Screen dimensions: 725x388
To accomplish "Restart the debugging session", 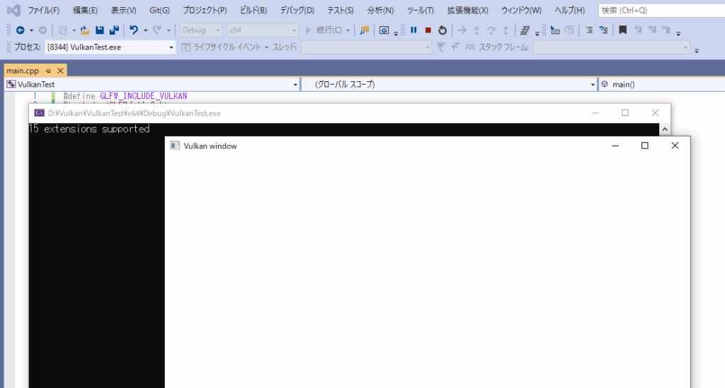I will click(443, 30).
